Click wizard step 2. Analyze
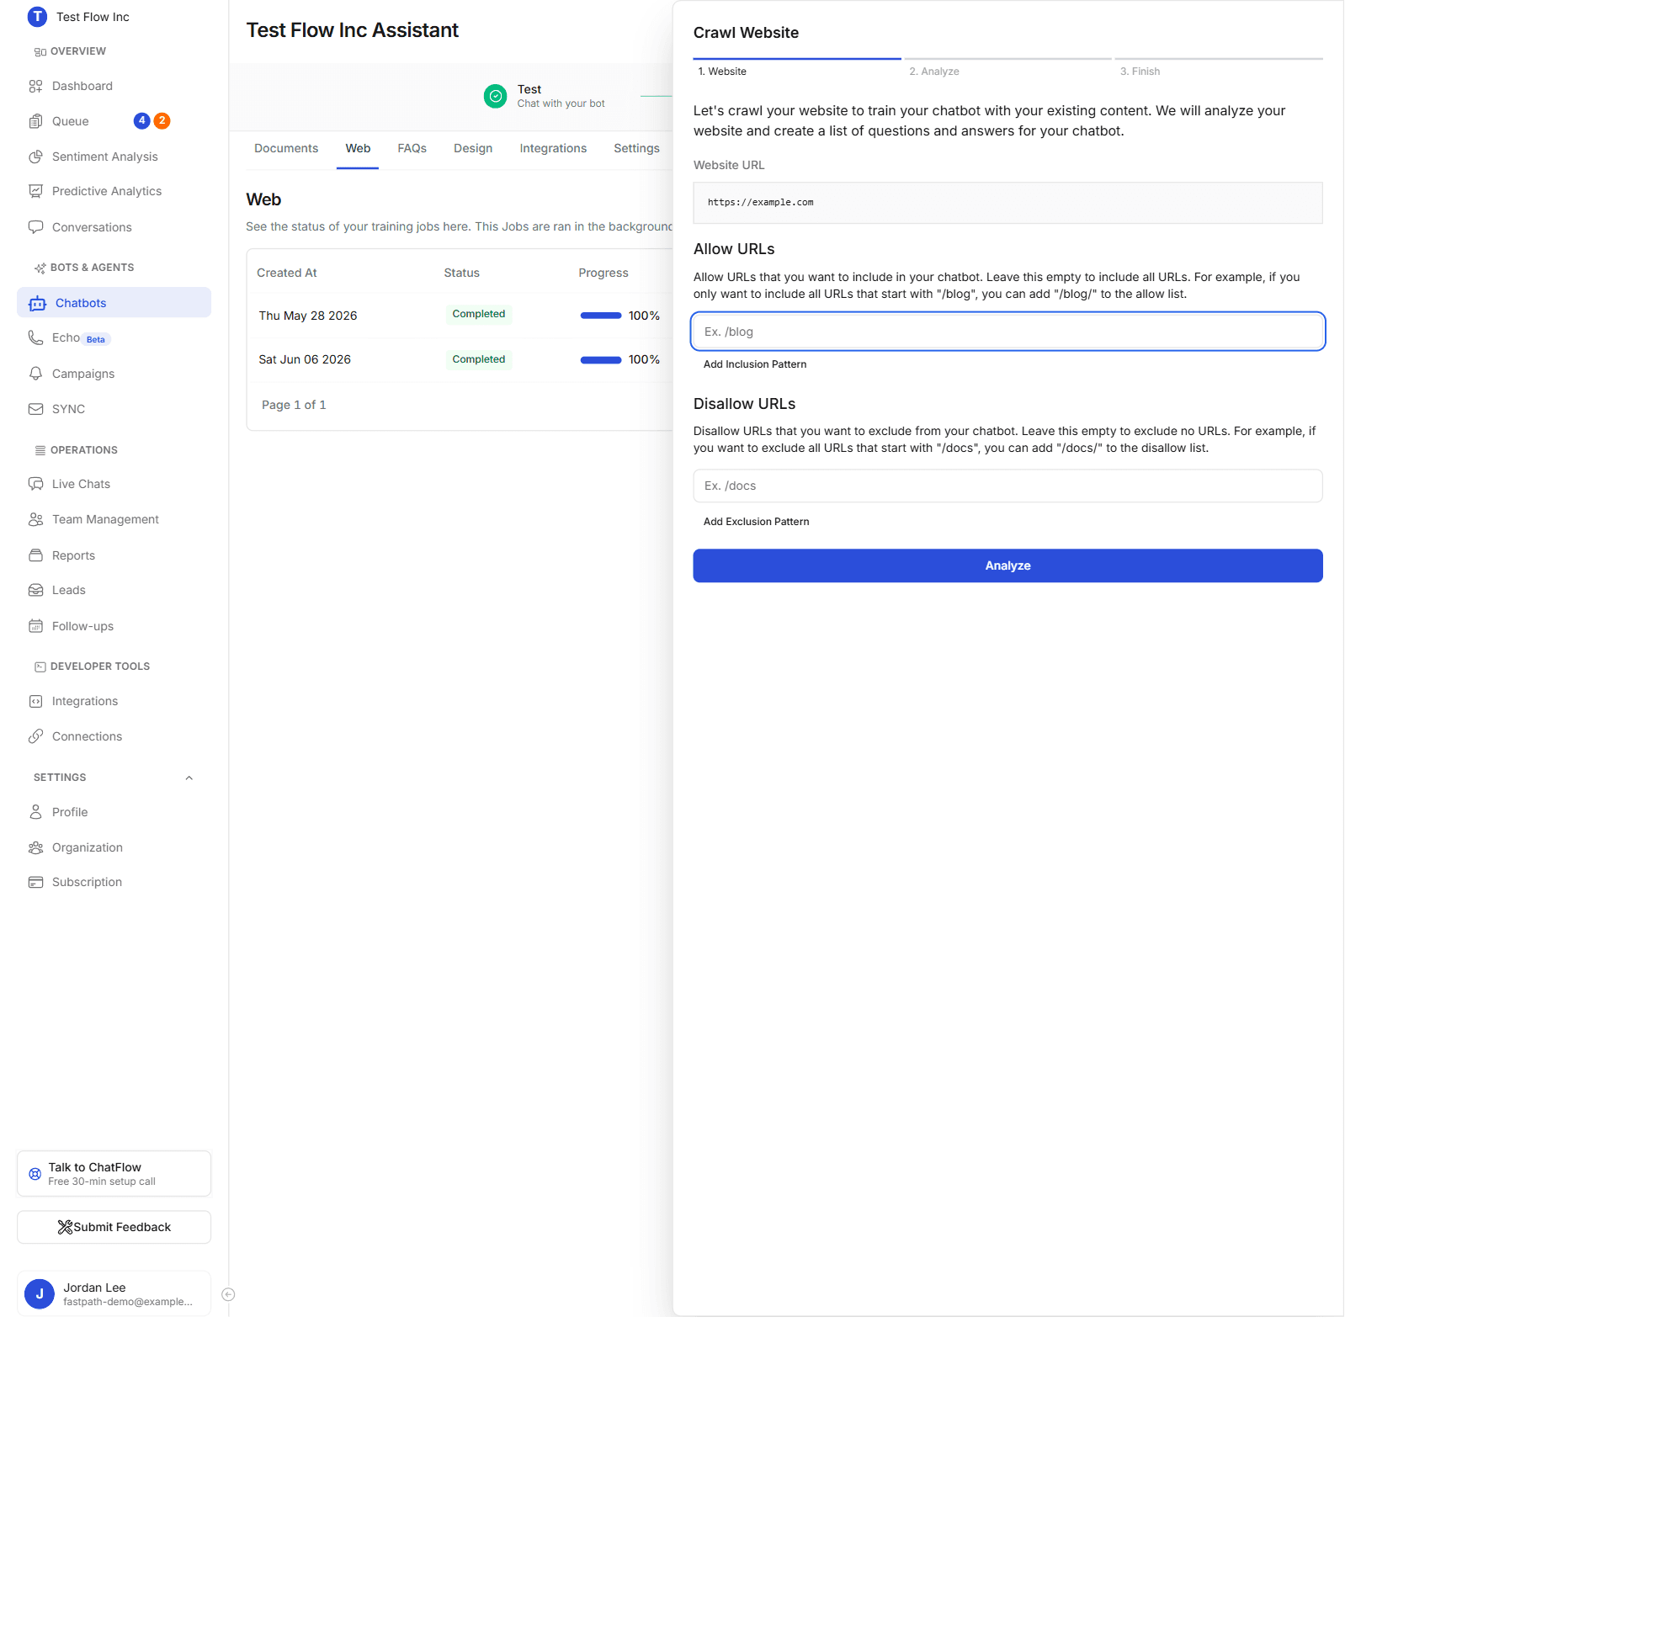The height and width of the screenshot is (1646, 1680). point(1007,66)
